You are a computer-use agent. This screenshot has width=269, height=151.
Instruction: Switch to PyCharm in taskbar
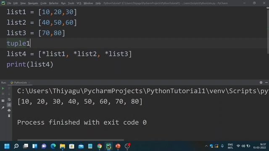108,146
